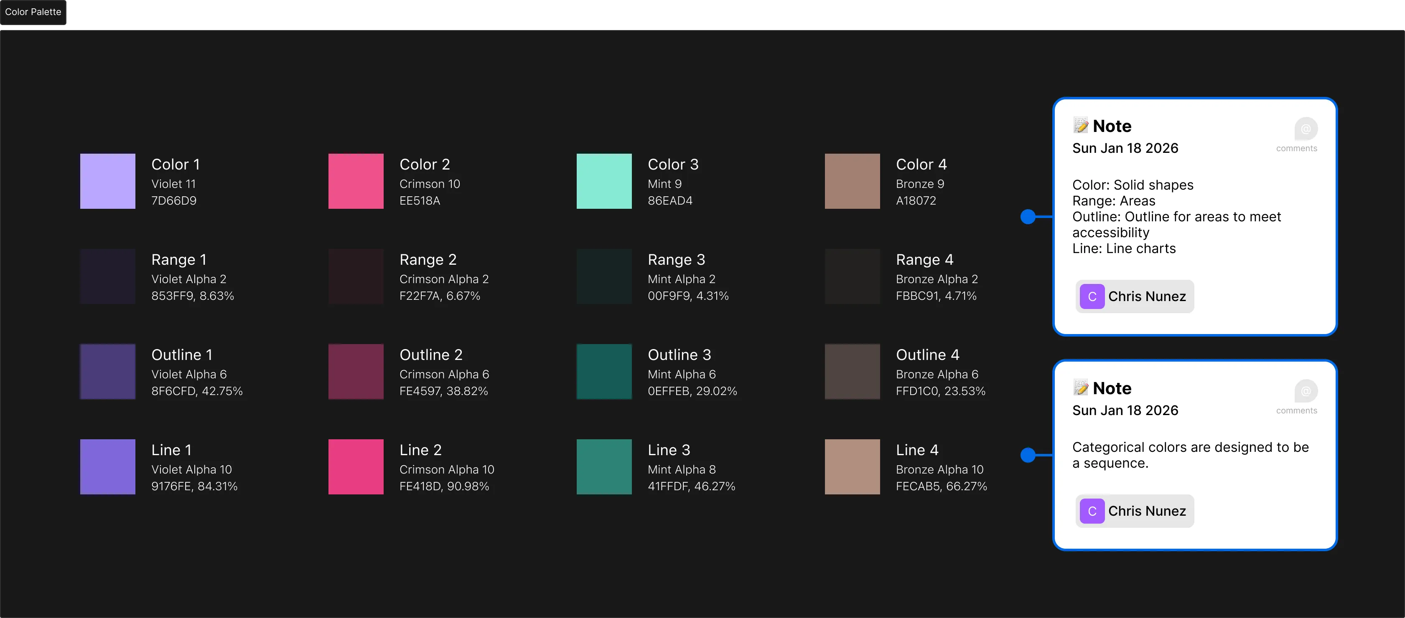Click 'Range: Areas' note line
1405x618 pixels.
1114,201
